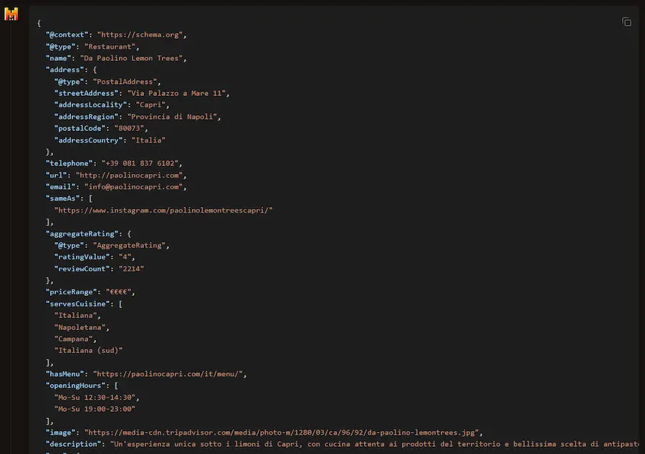The width and height of the screenshot is (645, 454).
Task: Click the "description" key
Action: [x=74, y=444]
